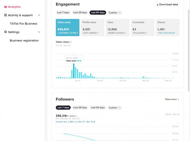Select the Likes metric card
Image resolution: width=190 pixels, height=141 pixels.
pos(117,27)
